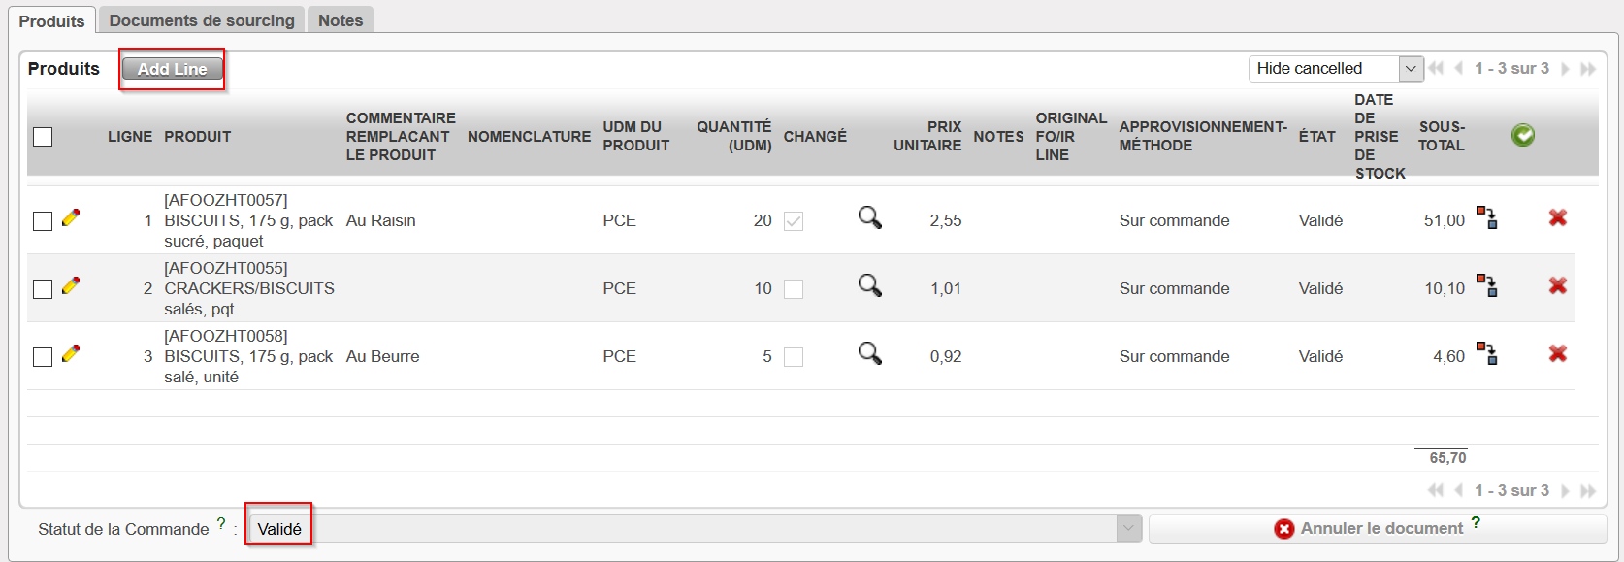
Task: Expand the Statut de la Commande dropdown arrow
Action: tap(1128, 529)
